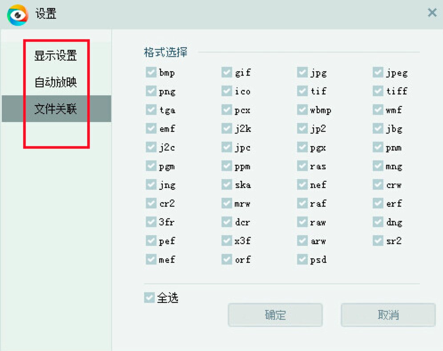Image resolution: width=443 pixels, height=351 pixels.
Task: Click the app logo icon in title bar
Action: (17, 14)
